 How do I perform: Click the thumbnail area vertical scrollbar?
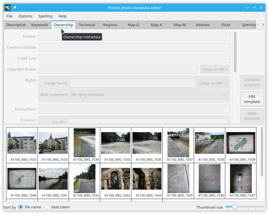(262, 152)
